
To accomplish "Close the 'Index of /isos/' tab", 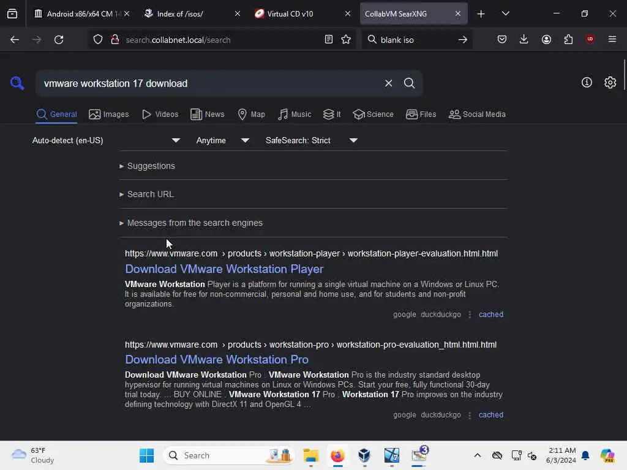I will pos(238,13).
